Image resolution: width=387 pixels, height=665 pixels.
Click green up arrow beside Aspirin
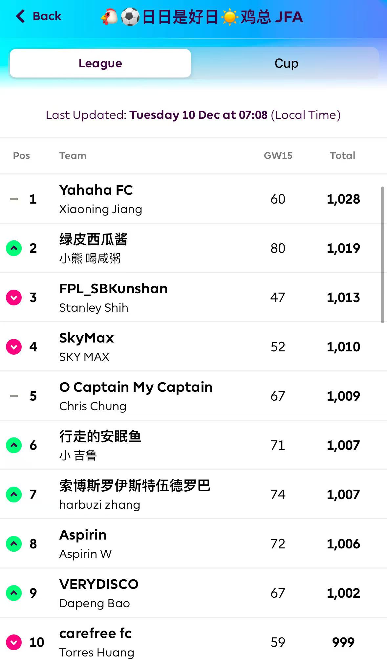[14, 544]
